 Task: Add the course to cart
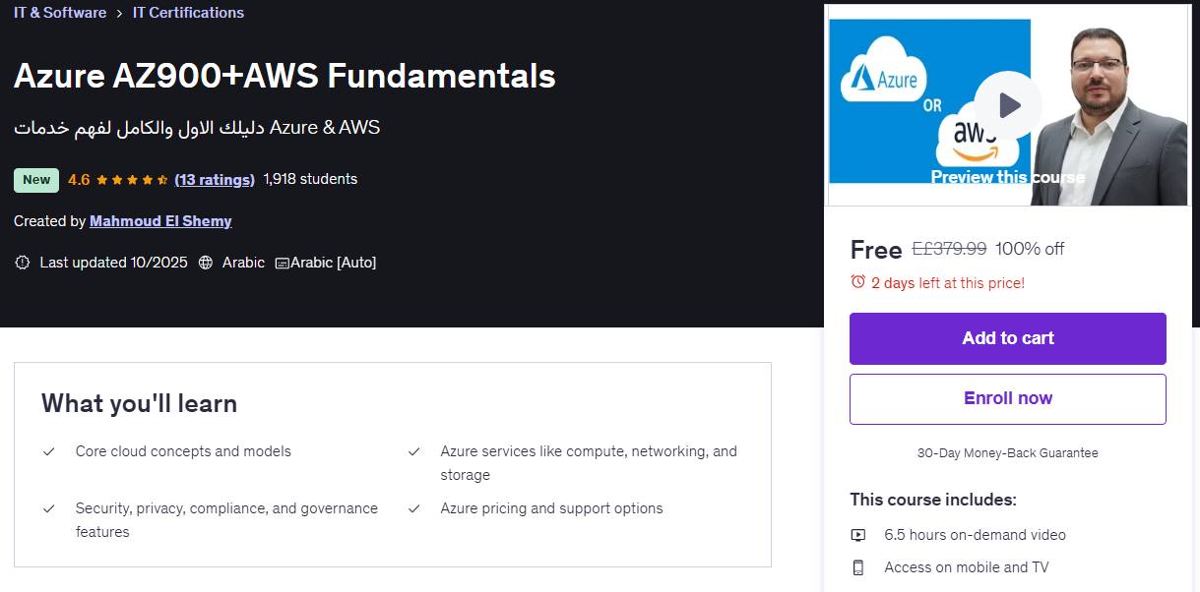pyautogui.click(x=1008, y=338)
